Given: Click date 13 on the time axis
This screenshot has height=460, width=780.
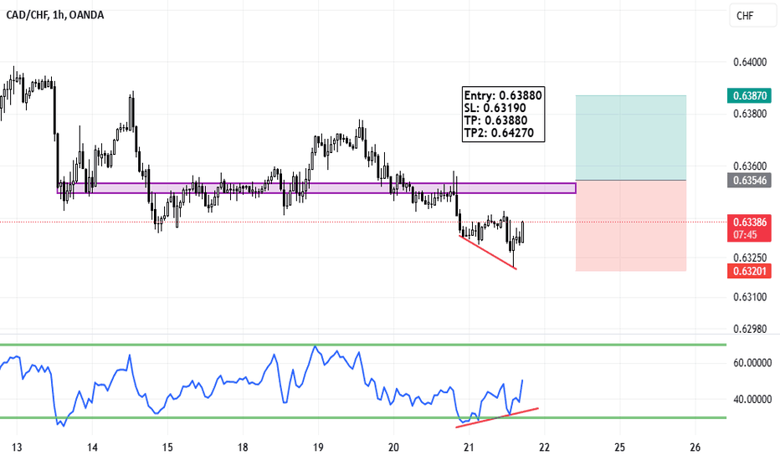Looking at the screenshot, I should (x=17, y=447).
